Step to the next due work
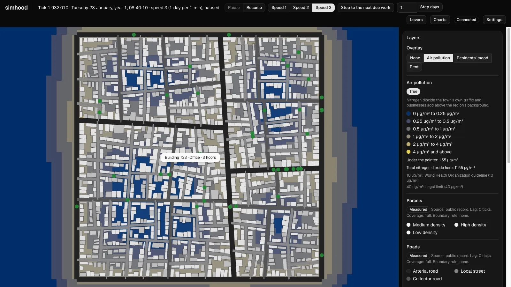511x287 pixels. pyautogui.click(x=365, y=8)
